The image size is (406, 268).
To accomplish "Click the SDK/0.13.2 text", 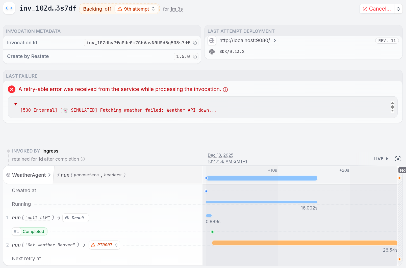I will tap(232, 52).
